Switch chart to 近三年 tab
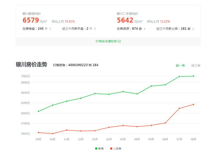Screen dimensions: 207x155 pos(196,65)
